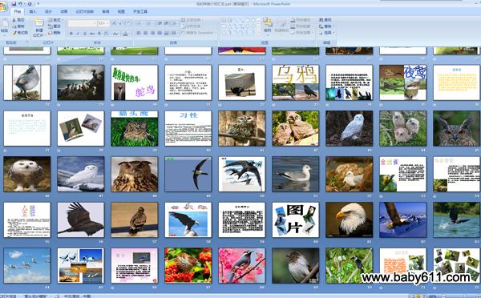The height and width of the screenshot is (298, 481).
Task: Click the Arrange icon in drawing group
Action: (x=268, y=22)
